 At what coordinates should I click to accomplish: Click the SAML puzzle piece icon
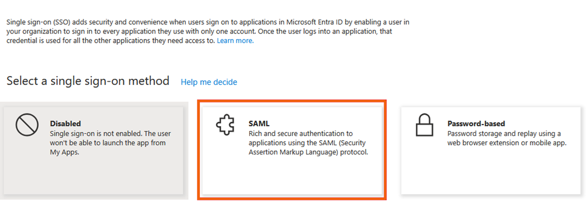pyautogui.click(x=226, y=125)
